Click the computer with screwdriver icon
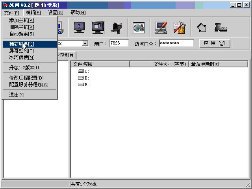The height and width of the screenshot is (189, 252). 161,28
